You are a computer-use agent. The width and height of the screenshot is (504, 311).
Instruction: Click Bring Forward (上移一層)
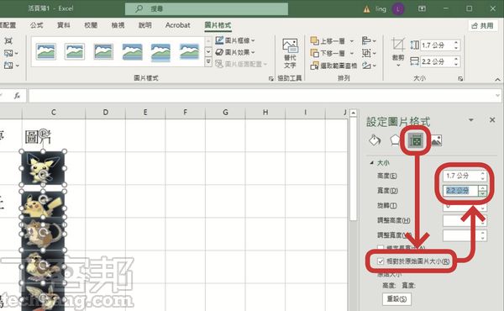tap(328, 41)
